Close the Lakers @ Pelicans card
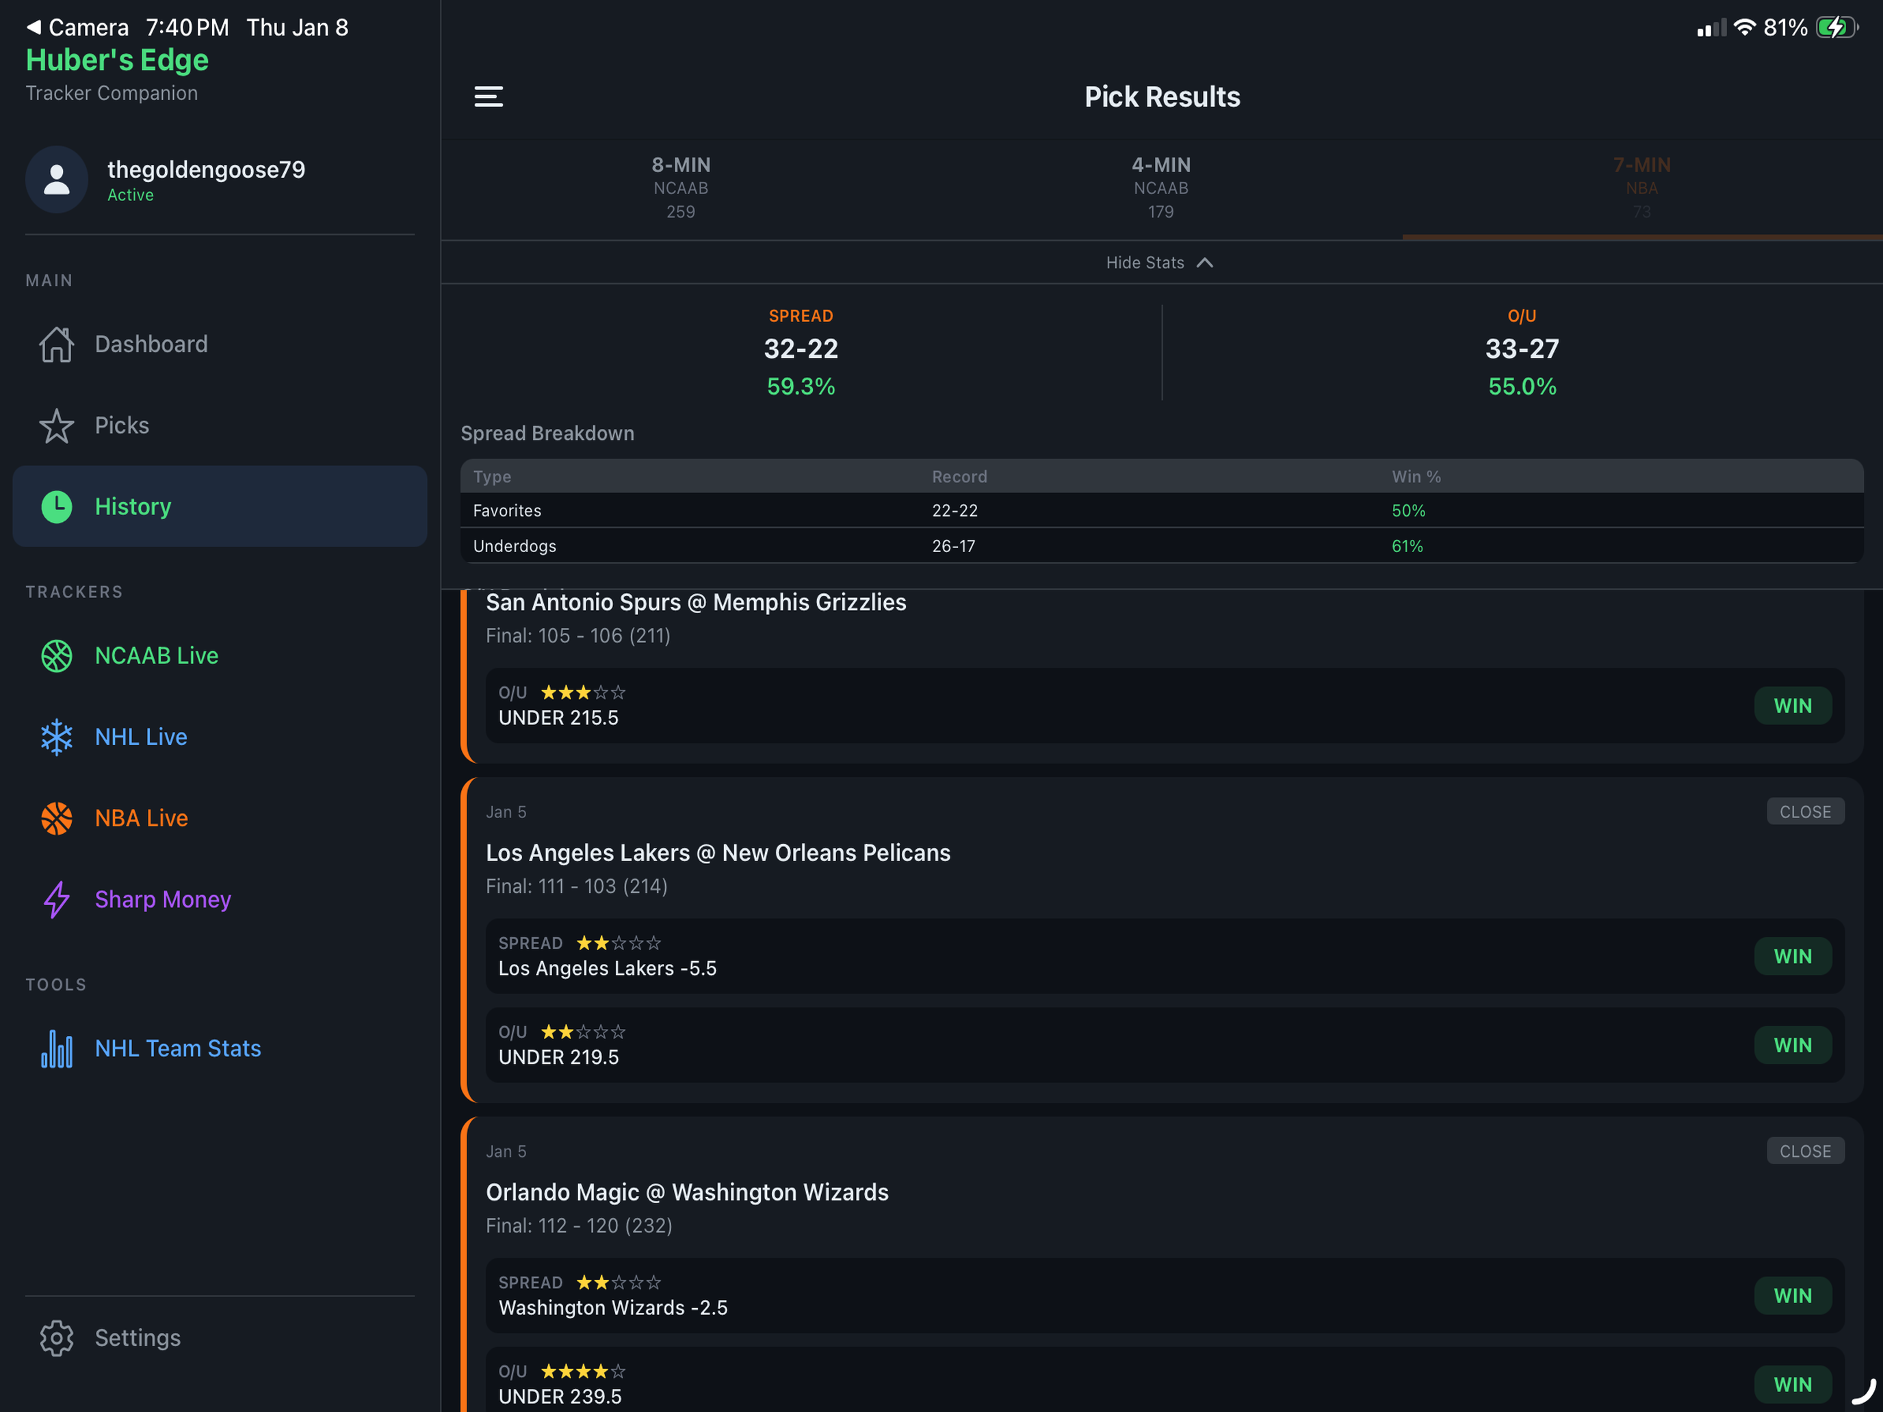 pos(1805,811)
